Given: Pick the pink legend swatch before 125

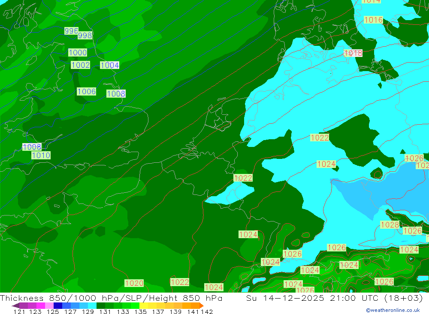Looking at the screenshot, I should point(49,305).
